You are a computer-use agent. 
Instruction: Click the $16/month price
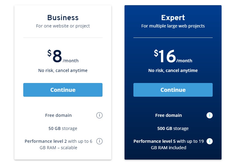(173, 56)
